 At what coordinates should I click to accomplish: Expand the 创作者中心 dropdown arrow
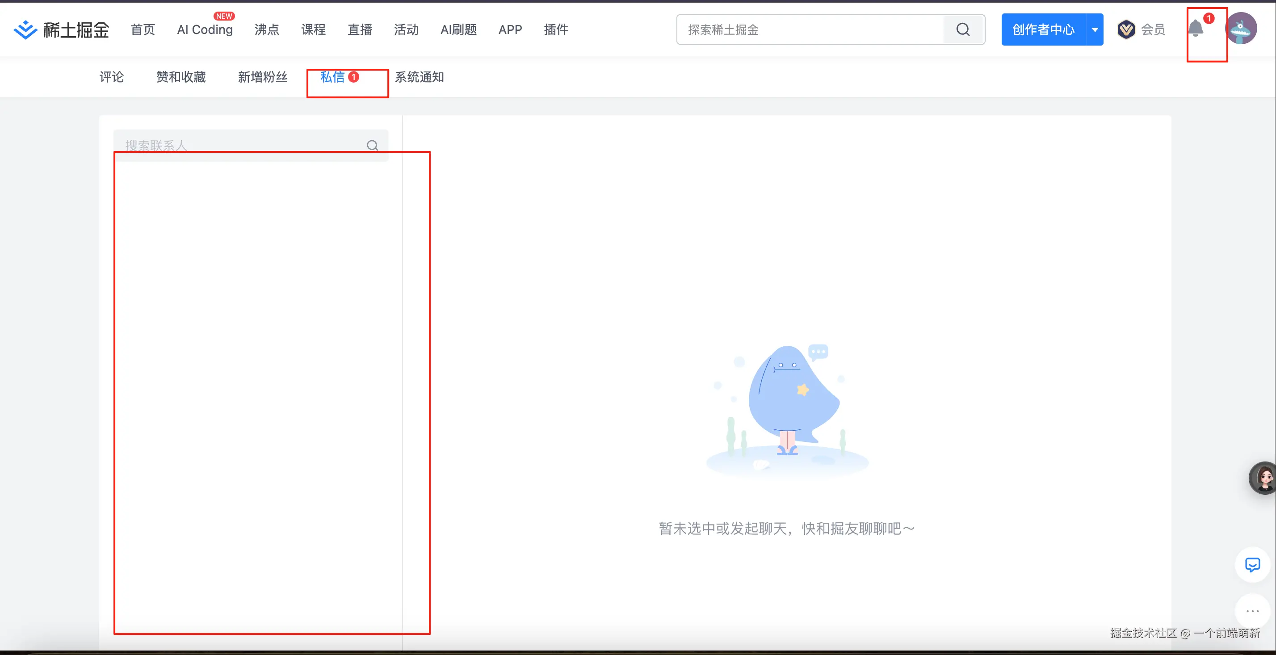click(x=1095, y=29)
